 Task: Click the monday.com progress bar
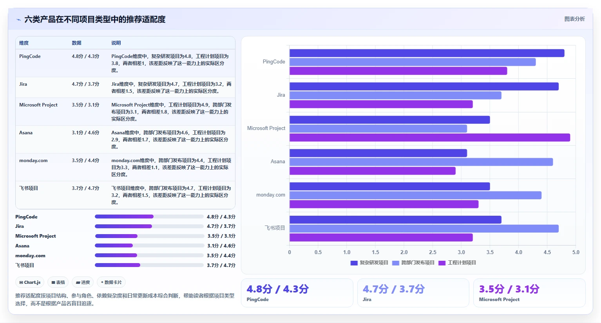[150, 255]
